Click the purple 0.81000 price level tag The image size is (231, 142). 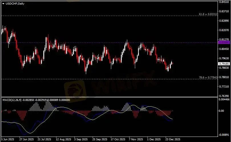point(224,42)
